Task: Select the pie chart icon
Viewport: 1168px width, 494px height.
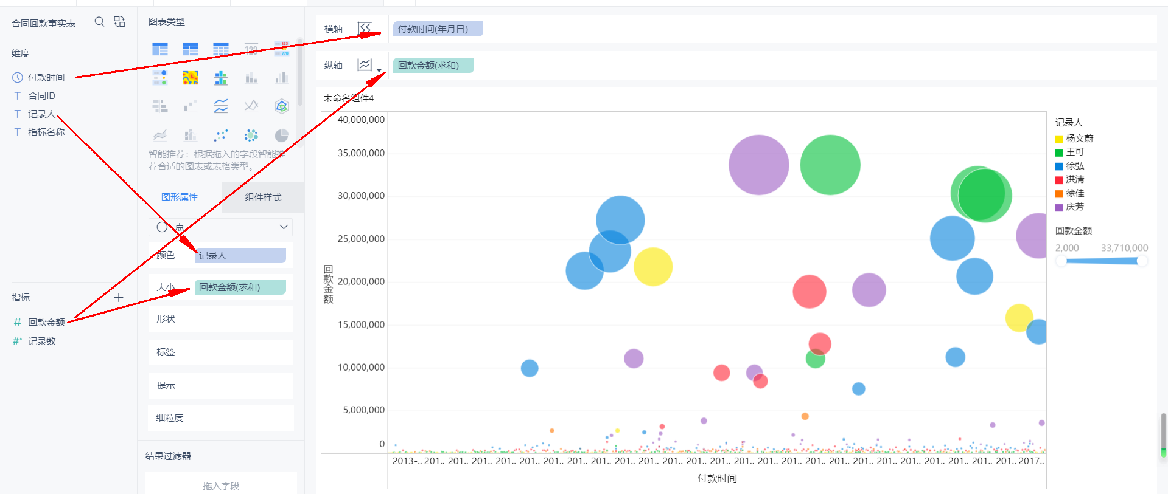Action: [281, 135]
